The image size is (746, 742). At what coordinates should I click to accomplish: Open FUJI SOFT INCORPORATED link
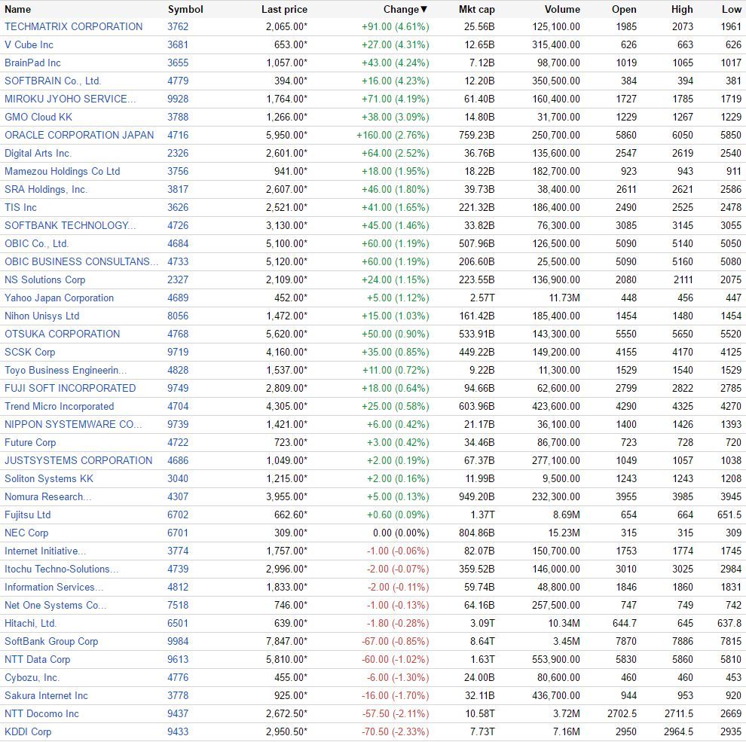pyautogui.click(x=70, y=388)
